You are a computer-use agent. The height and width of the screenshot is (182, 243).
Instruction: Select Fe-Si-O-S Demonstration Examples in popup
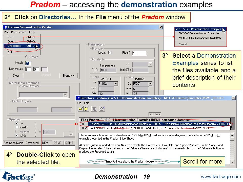(200, 38)
